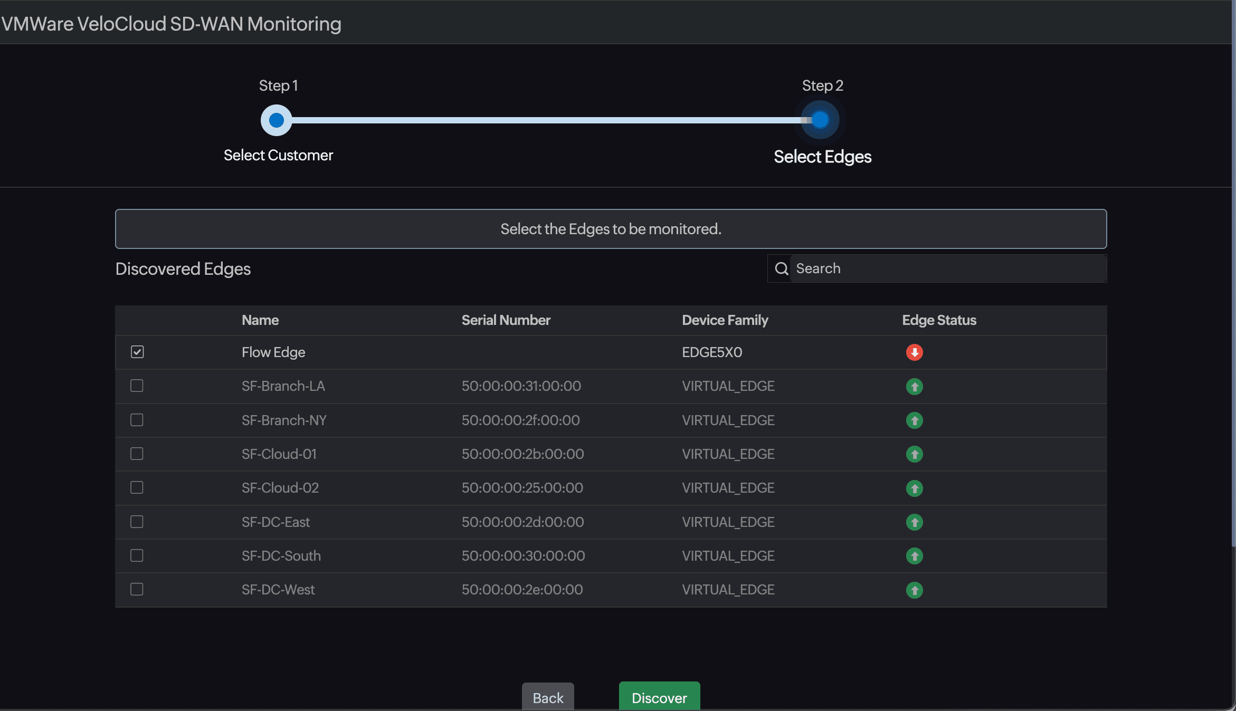
Task: Click the search magnifier icon
Action: [x=781, y=268]
